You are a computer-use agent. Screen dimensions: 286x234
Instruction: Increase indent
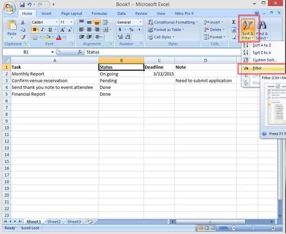coord(89,37)
